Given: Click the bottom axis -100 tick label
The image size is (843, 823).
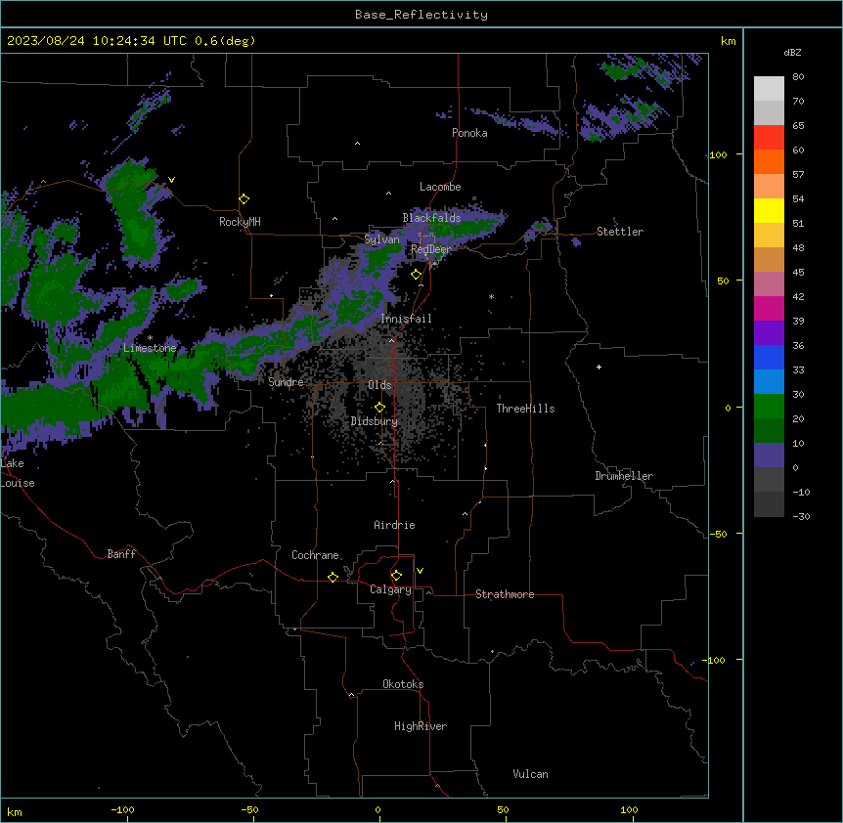Looking at the screenshot, I should click(x=122, y=809).
